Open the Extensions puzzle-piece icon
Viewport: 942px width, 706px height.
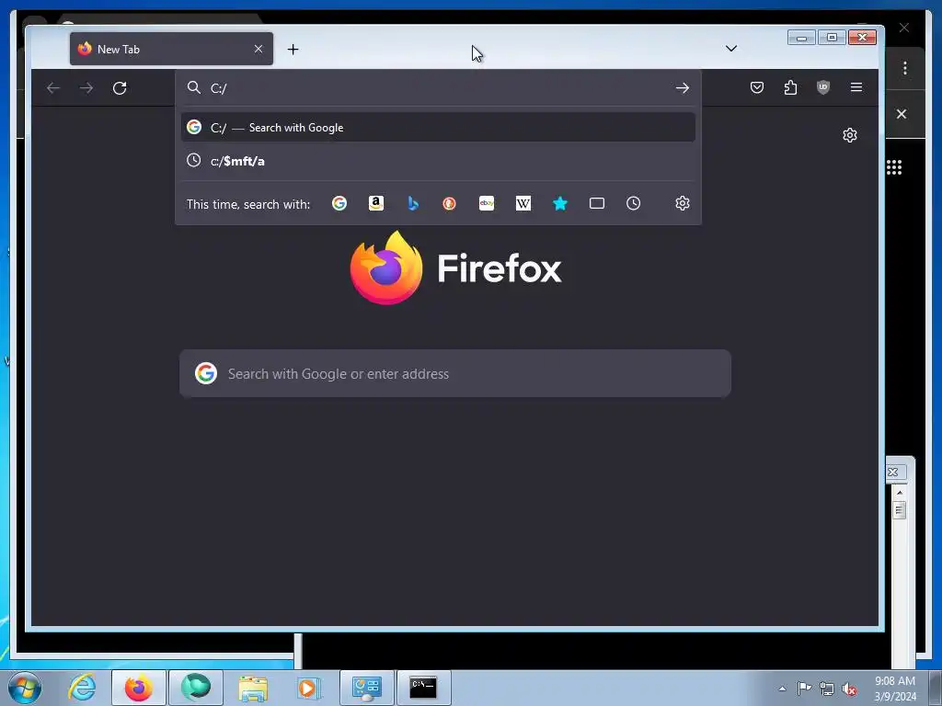tap(790, 87)
